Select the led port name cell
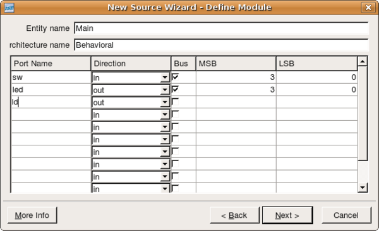 point(51,90)
